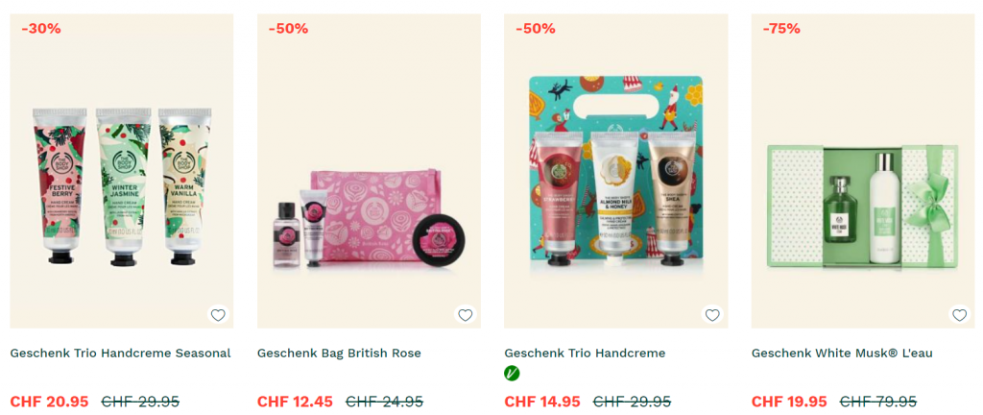983x415 pixels.
Task: Click the -75% discount label
Action: click(x=781, y=28)
